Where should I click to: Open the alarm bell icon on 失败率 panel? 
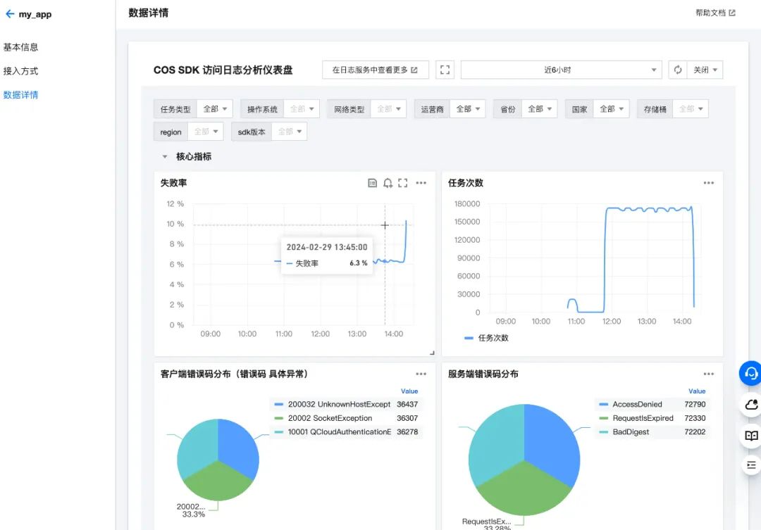pyautogui.click(x=388, y=182)
